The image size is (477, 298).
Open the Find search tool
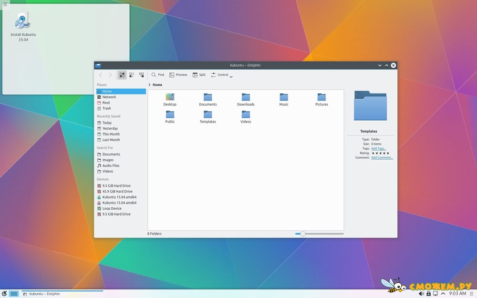click(158, 75)
